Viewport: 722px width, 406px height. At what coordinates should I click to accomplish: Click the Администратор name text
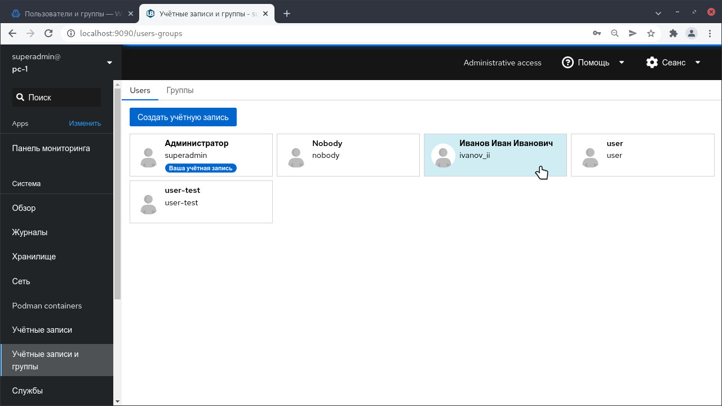[x=196, y=143]
